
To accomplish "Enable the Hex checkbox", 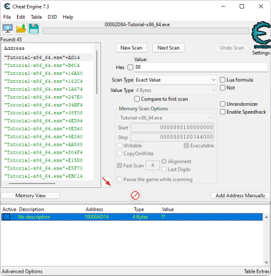I will click(130, 67).
